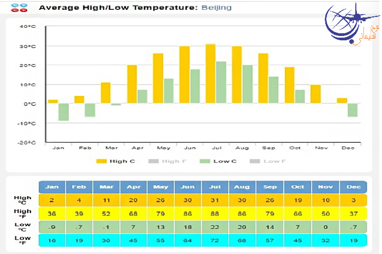Click the July high temperature yellow bar
This screenshot has width=382, height=254.
tap(211, 74)
